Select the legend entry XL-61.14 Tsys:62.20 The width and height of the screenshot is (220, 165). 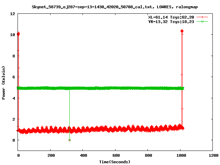tap(171, 17)
